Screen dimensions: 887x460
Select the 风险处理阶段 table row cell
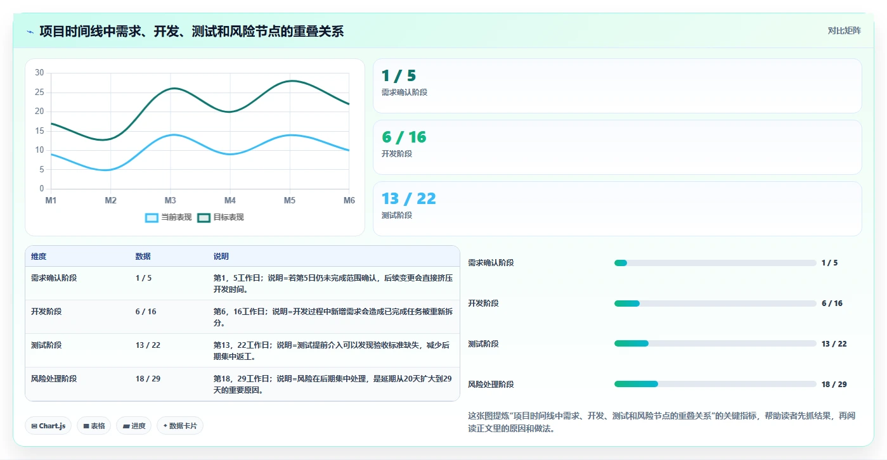54,379
